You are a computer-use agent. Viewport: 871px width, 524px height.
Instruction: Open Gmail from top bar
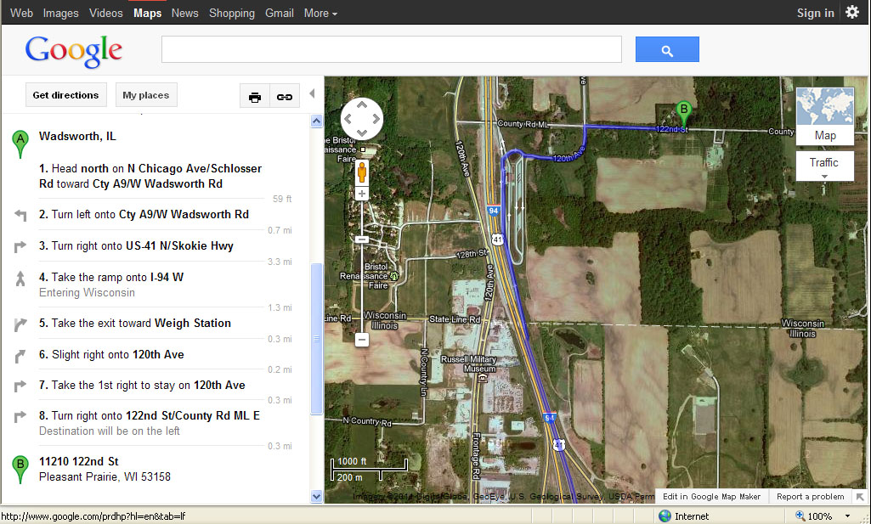(280, 13)
